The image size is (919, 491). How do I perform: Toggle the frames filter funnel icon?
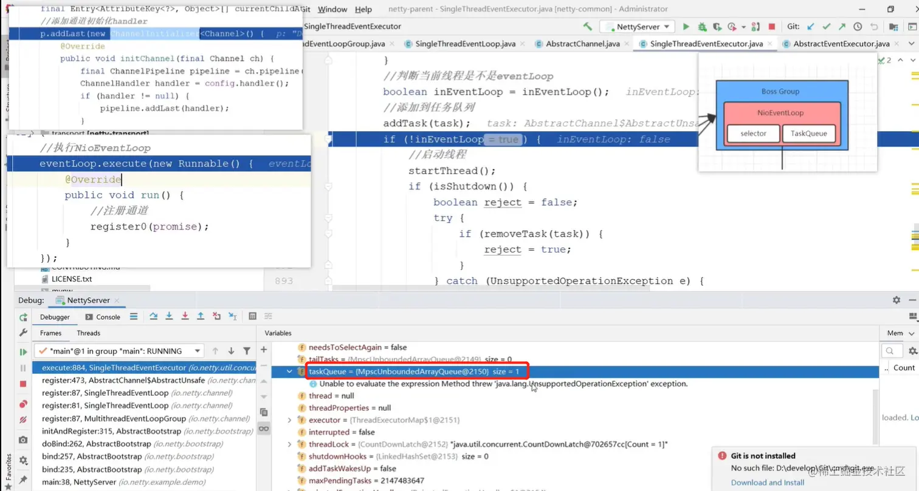(x=246, y=351)
